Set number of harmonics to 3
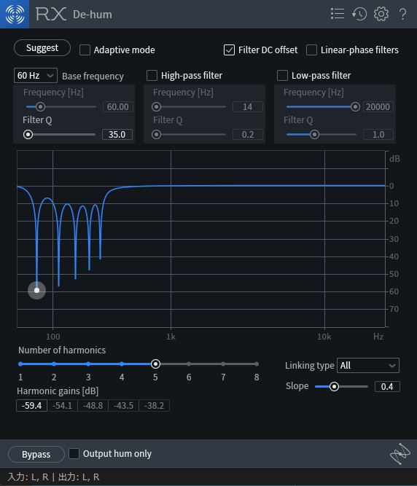417x486 pixels. tap(88, 364)
